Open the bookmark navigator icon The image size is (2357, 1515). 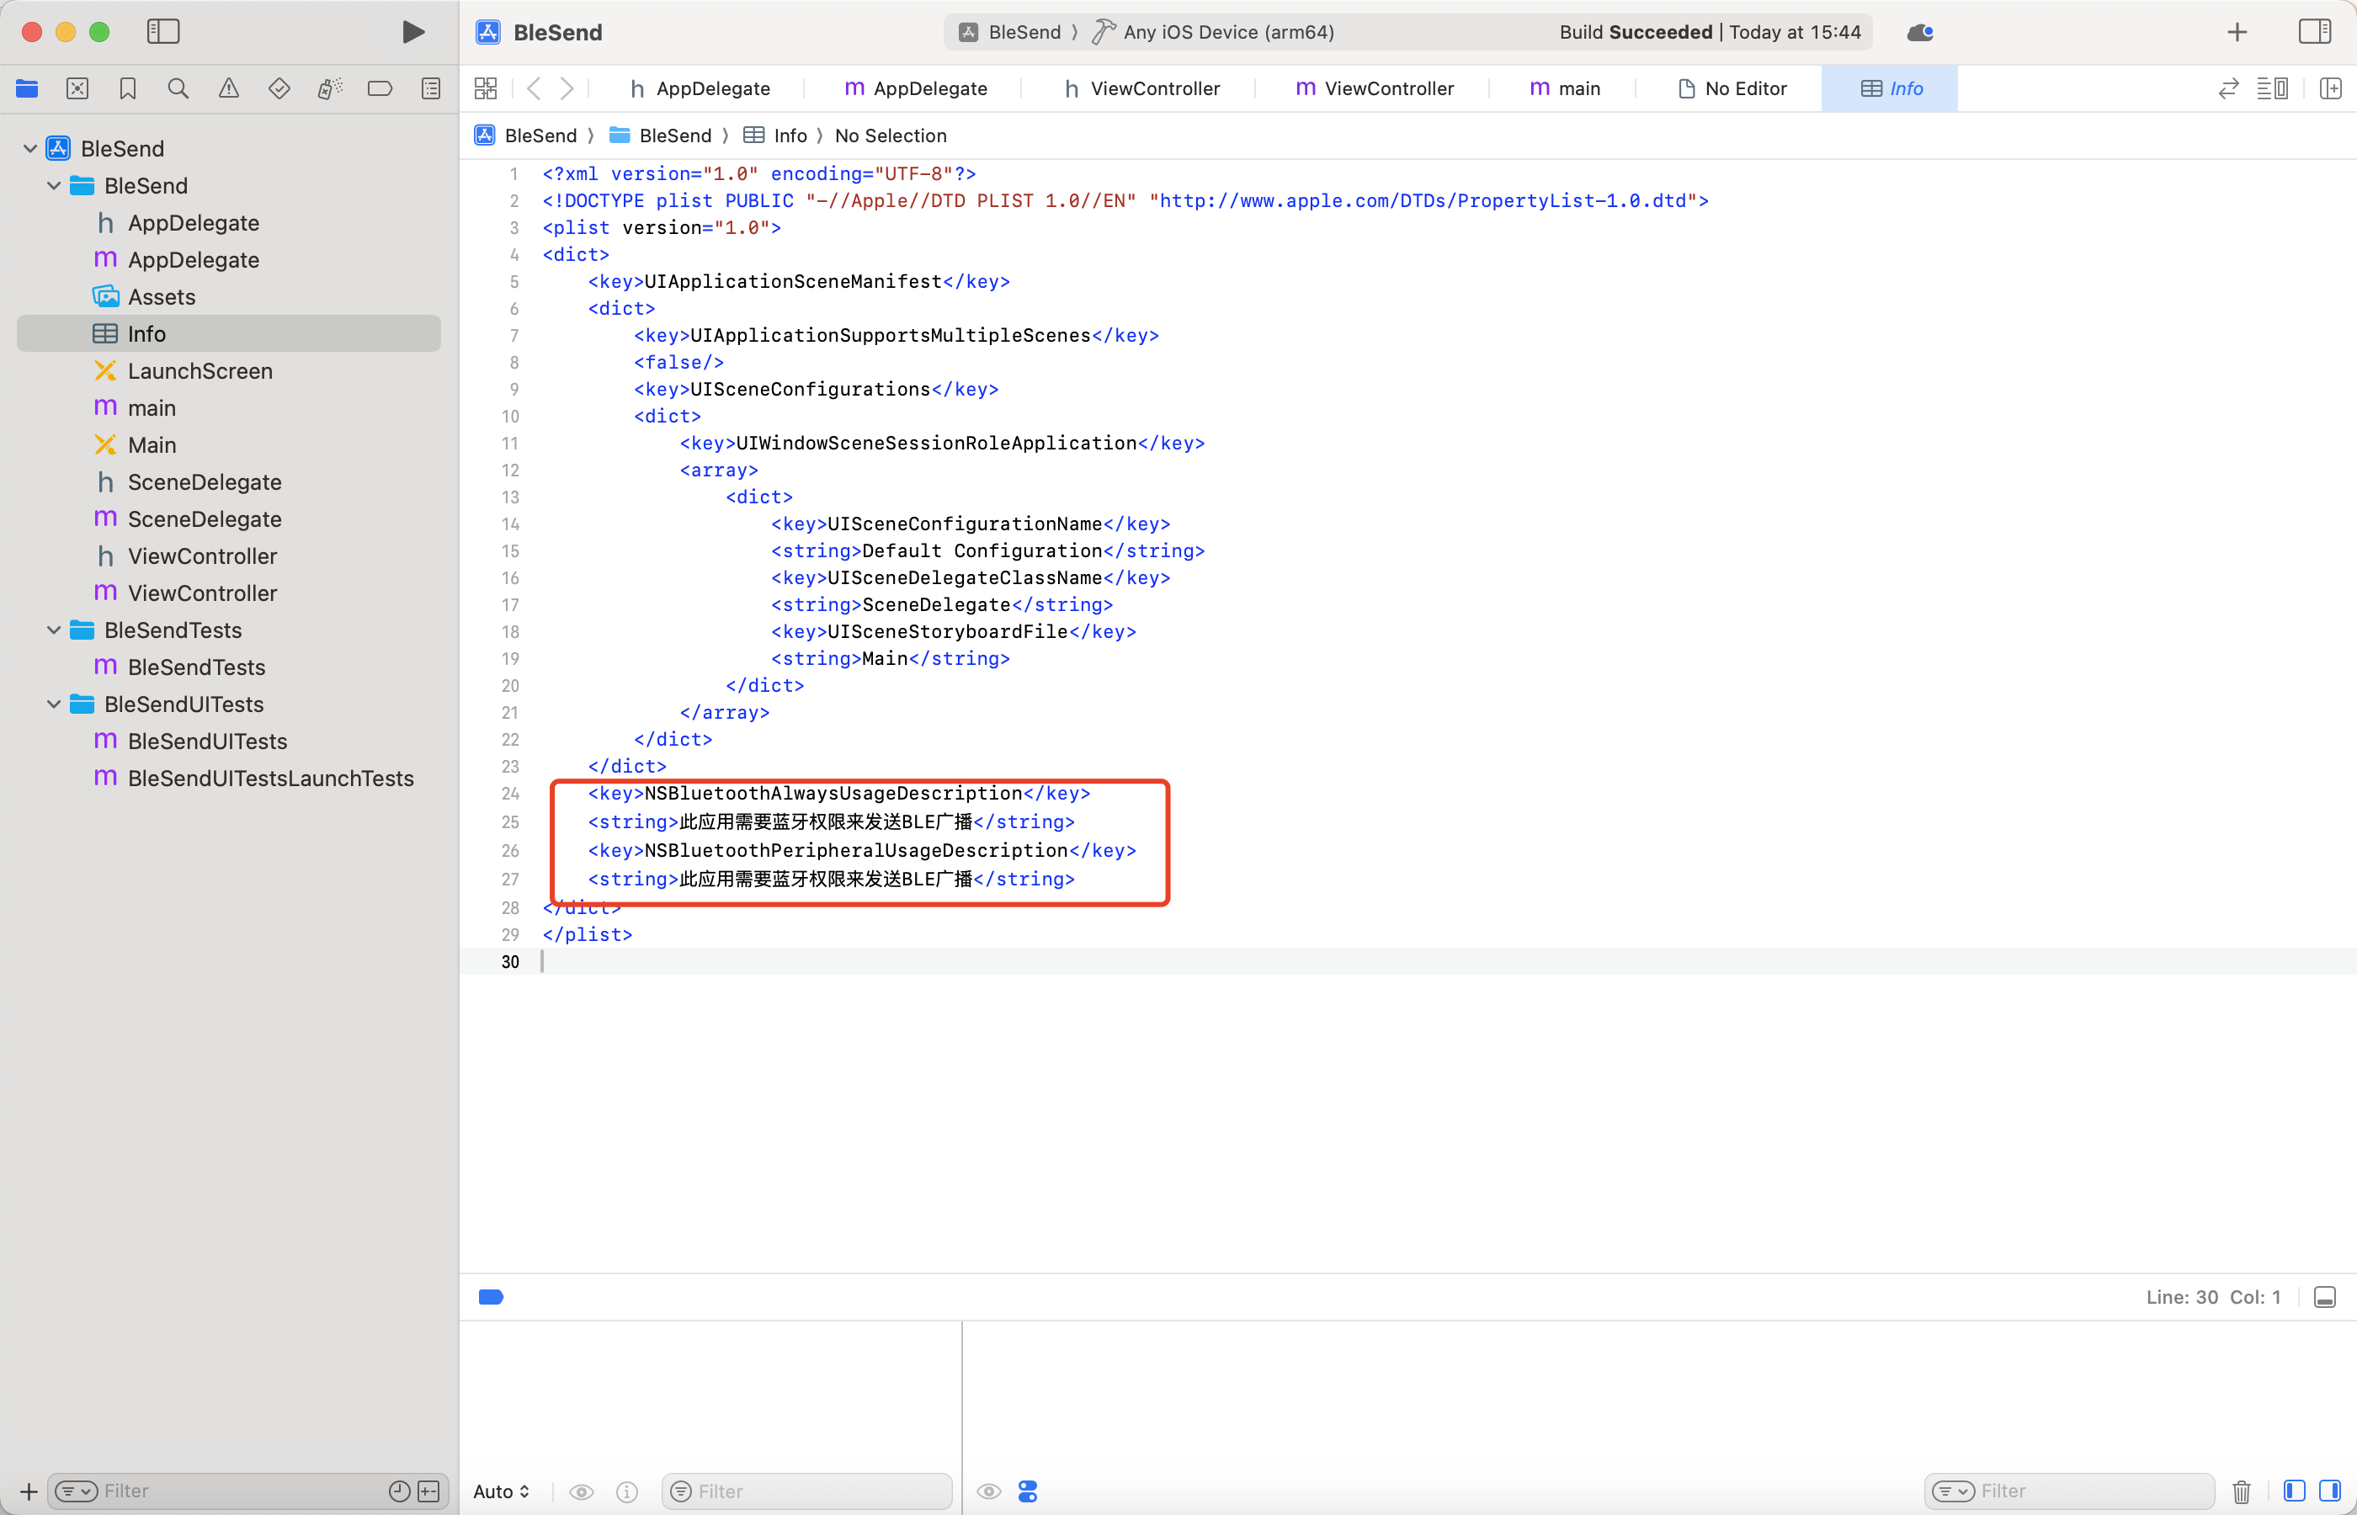pos(128,88)
